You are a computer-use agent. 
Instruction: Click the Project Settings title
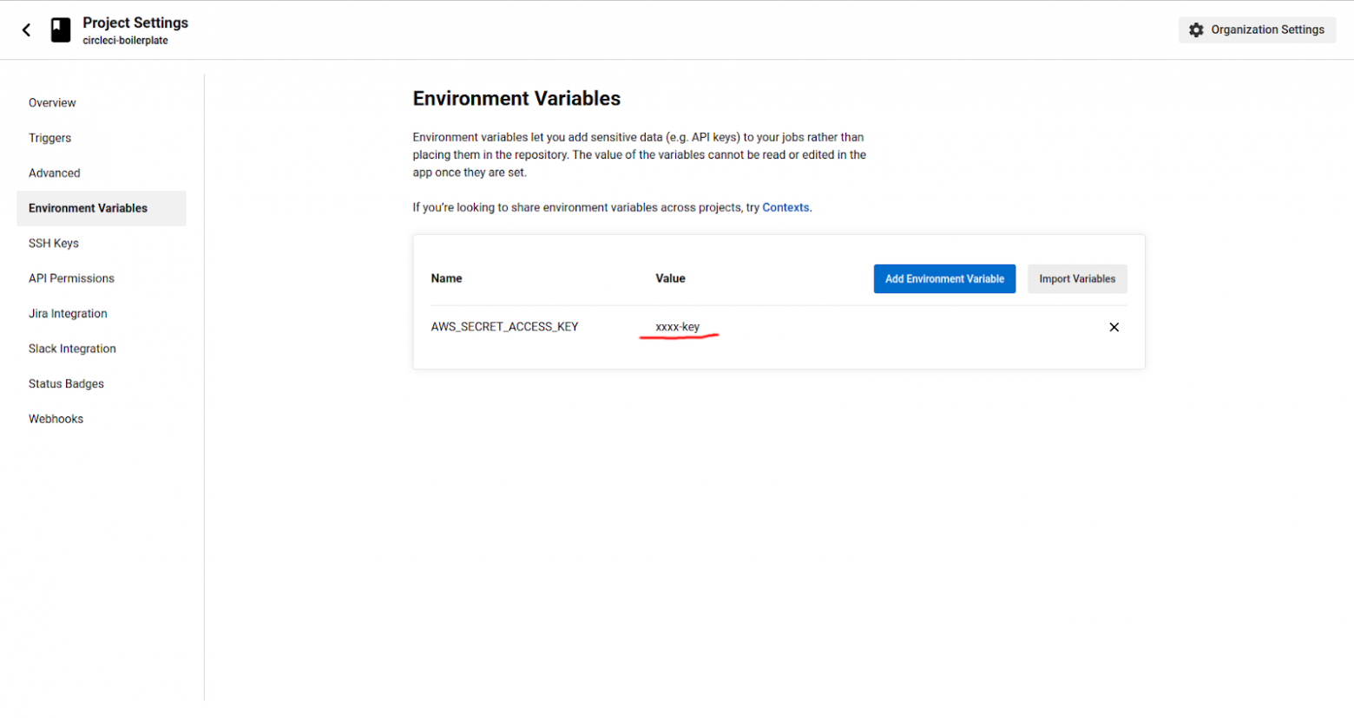click(135, 23)
